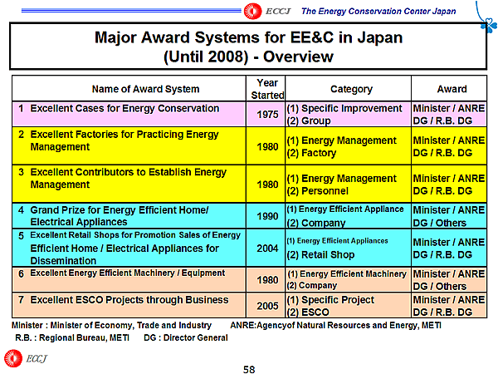Select 'The Energy Conservation Center Japan' text
Viewport: 498px width, 374px height.
coord(378,12)
